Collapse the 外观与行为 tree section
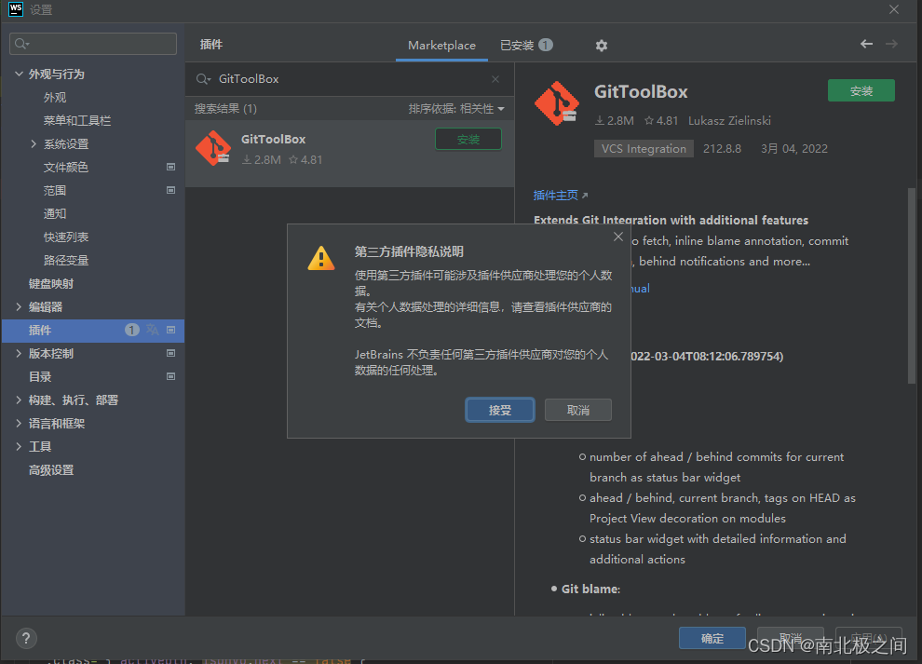The height and width of the screenshot is (664, 922). 19,74
